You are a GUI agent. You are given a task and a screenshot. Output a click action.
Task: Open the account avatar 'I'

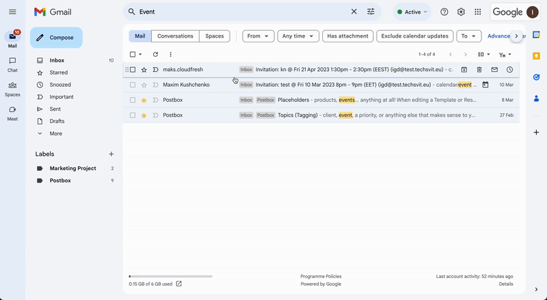pos(533,12)
